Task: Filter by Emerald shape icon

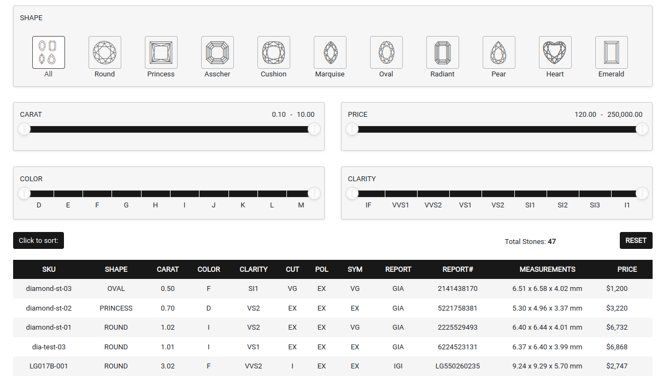Action: point(611,53)
